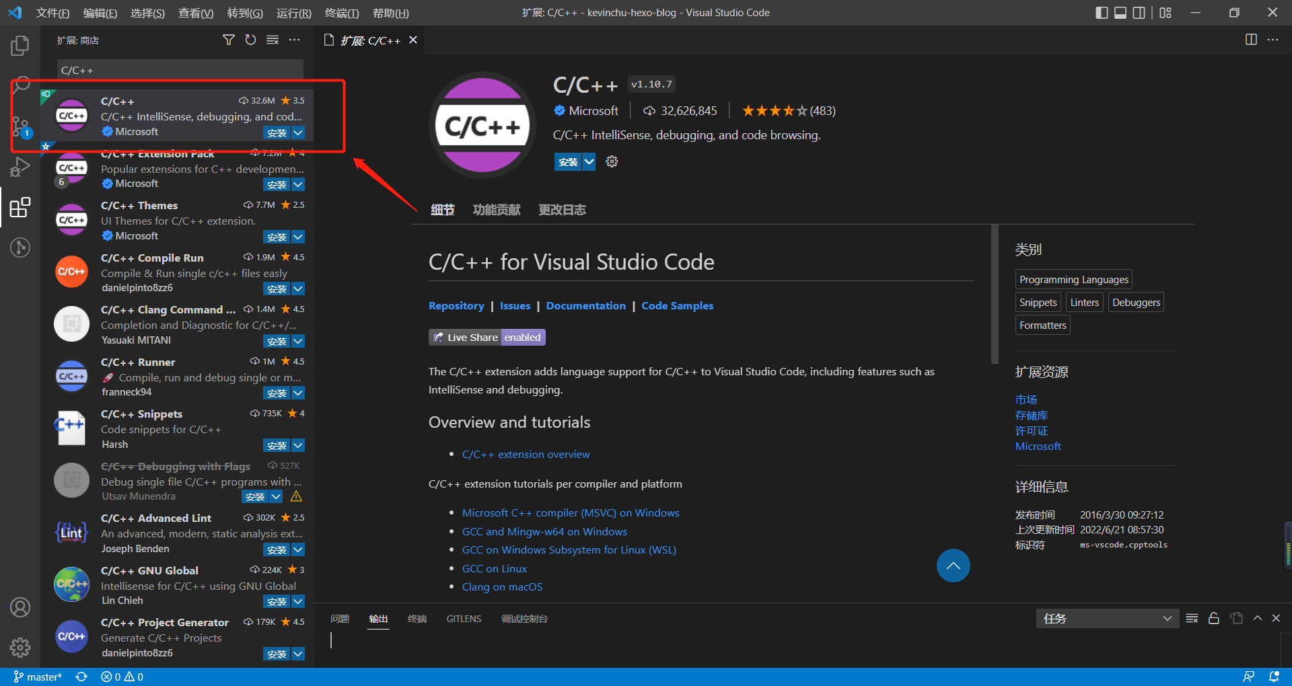Viewport: 1292px width, 686px height.
Task: Show errors and warnings count
Action: point(122,677)
